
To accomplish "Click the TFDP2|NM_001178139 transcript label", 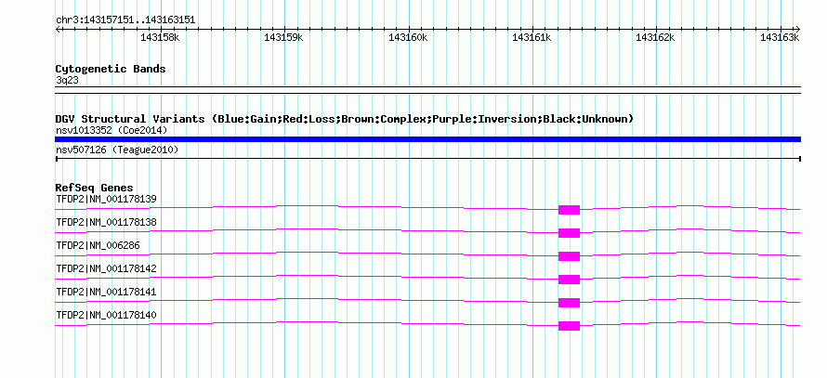I will [x=106, y=199].
